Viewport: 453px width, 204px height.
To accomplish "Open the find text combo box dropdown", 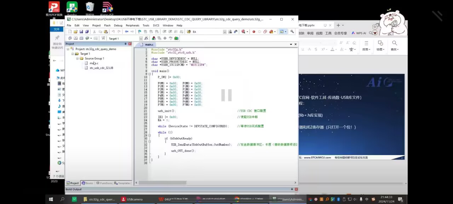I will (224, 32).
